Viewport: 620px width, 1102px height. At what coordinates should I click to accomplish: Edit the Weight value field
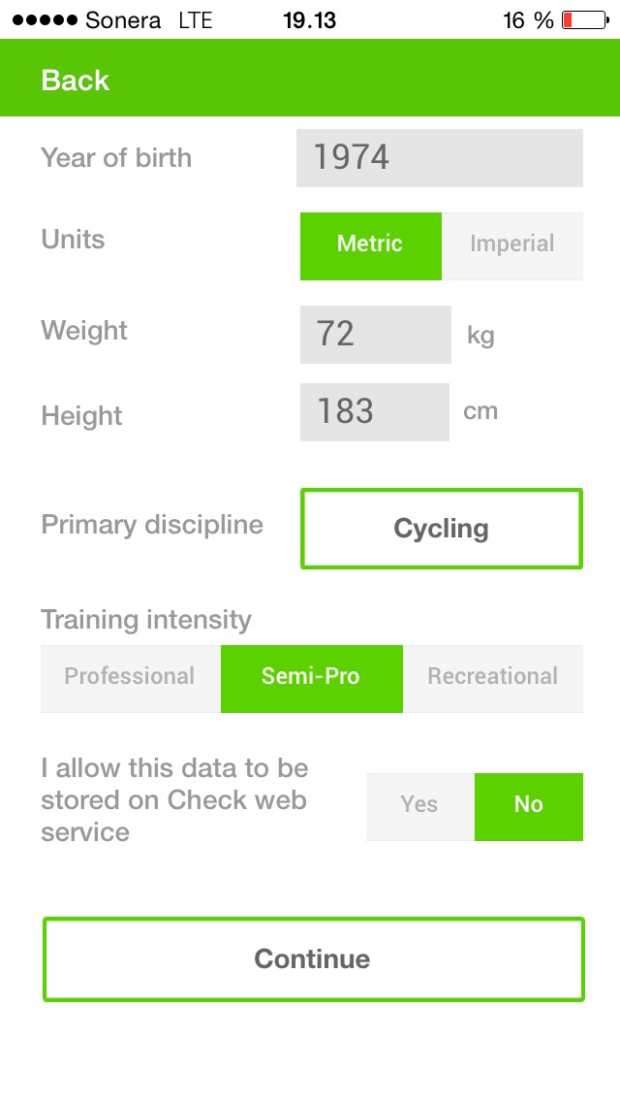375,335
